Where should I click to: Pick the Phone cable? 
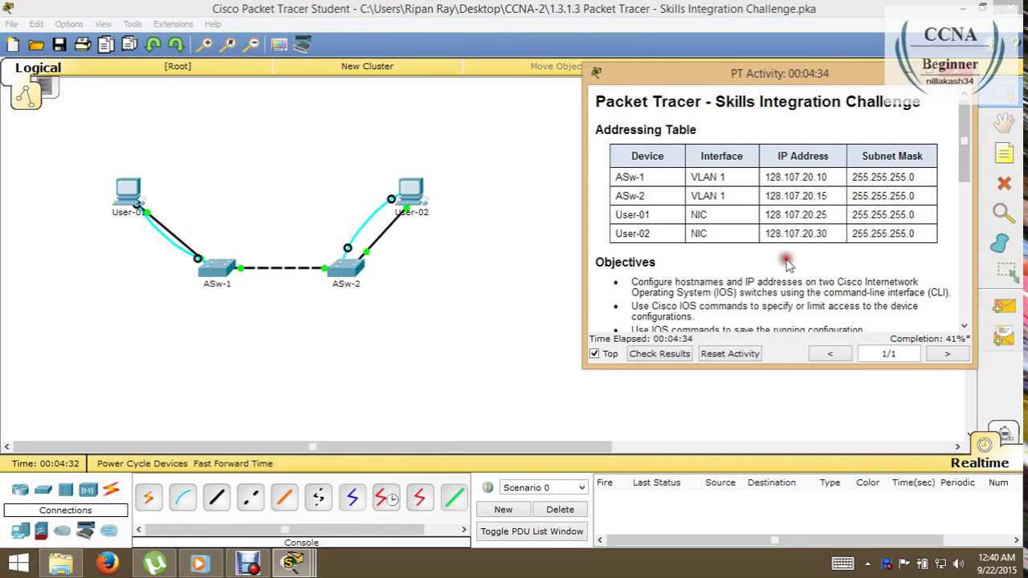318,499
